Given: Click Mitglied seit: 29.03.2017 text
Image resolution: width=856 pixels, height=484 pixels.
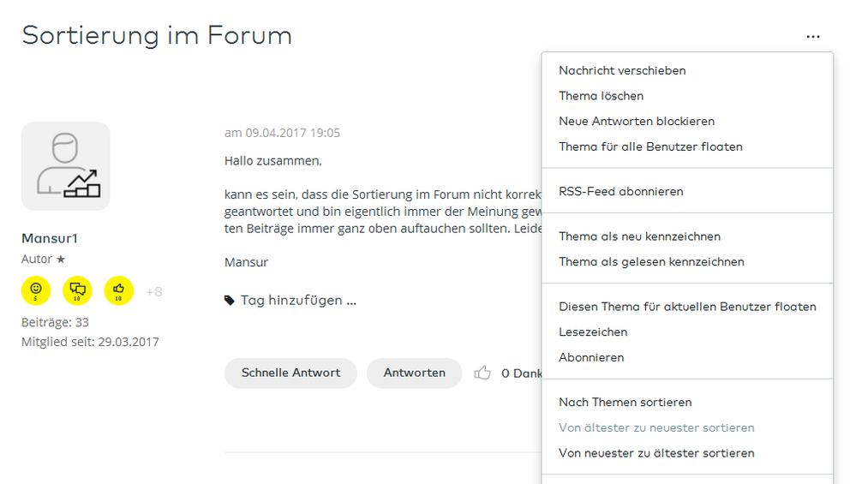Looking at the screenshot, I should click(x=90, y=342).
